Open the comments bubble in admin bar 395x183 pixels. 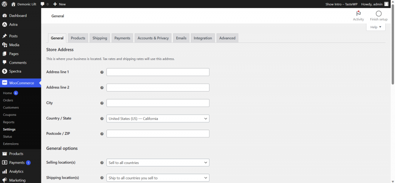pos(42,4)
